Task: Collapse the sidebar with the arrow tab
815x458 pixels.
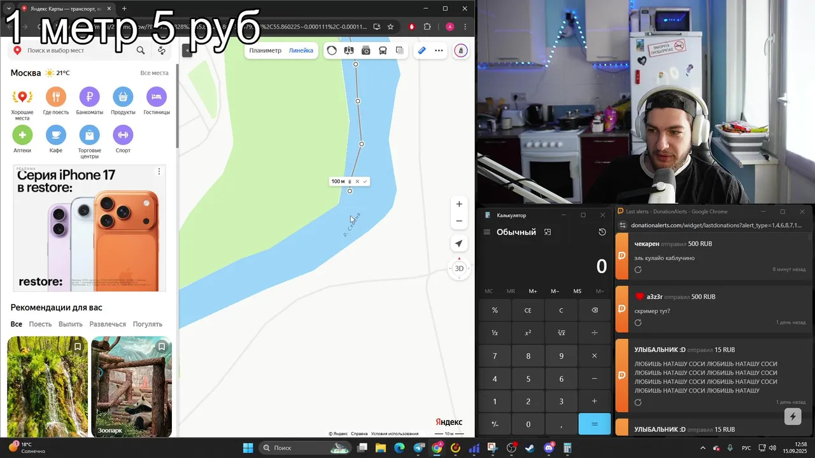Action: (187, 51)
